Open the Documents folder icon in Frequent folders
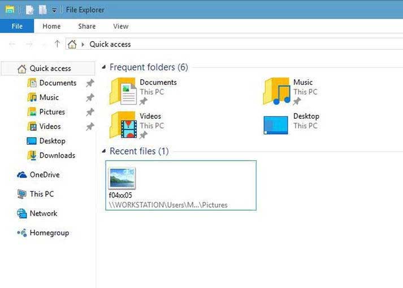 pyautogui.click(x=124, y=91)
